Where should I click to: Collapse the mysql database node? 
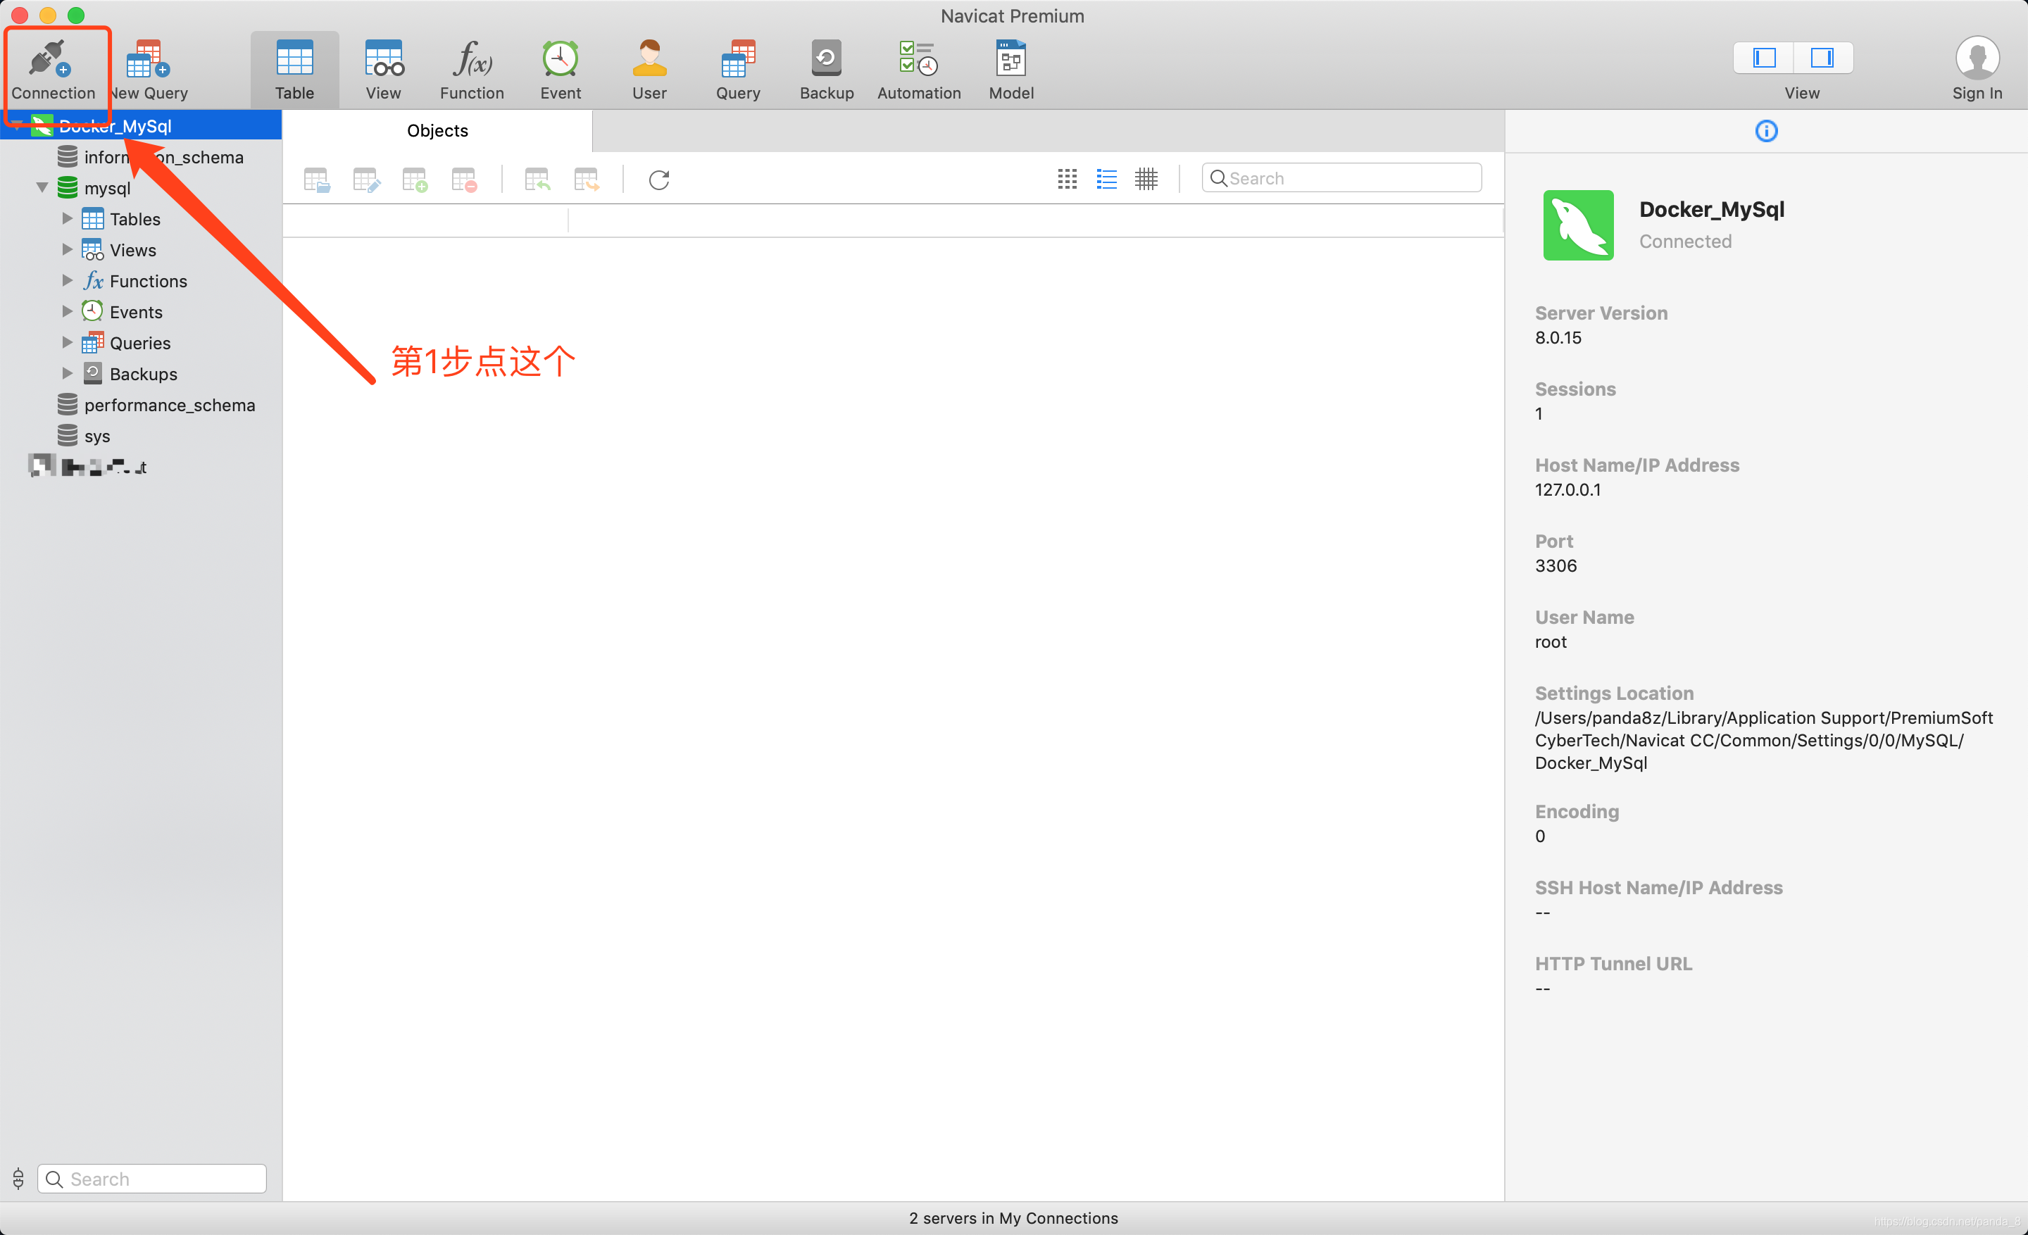click(42, 187)
